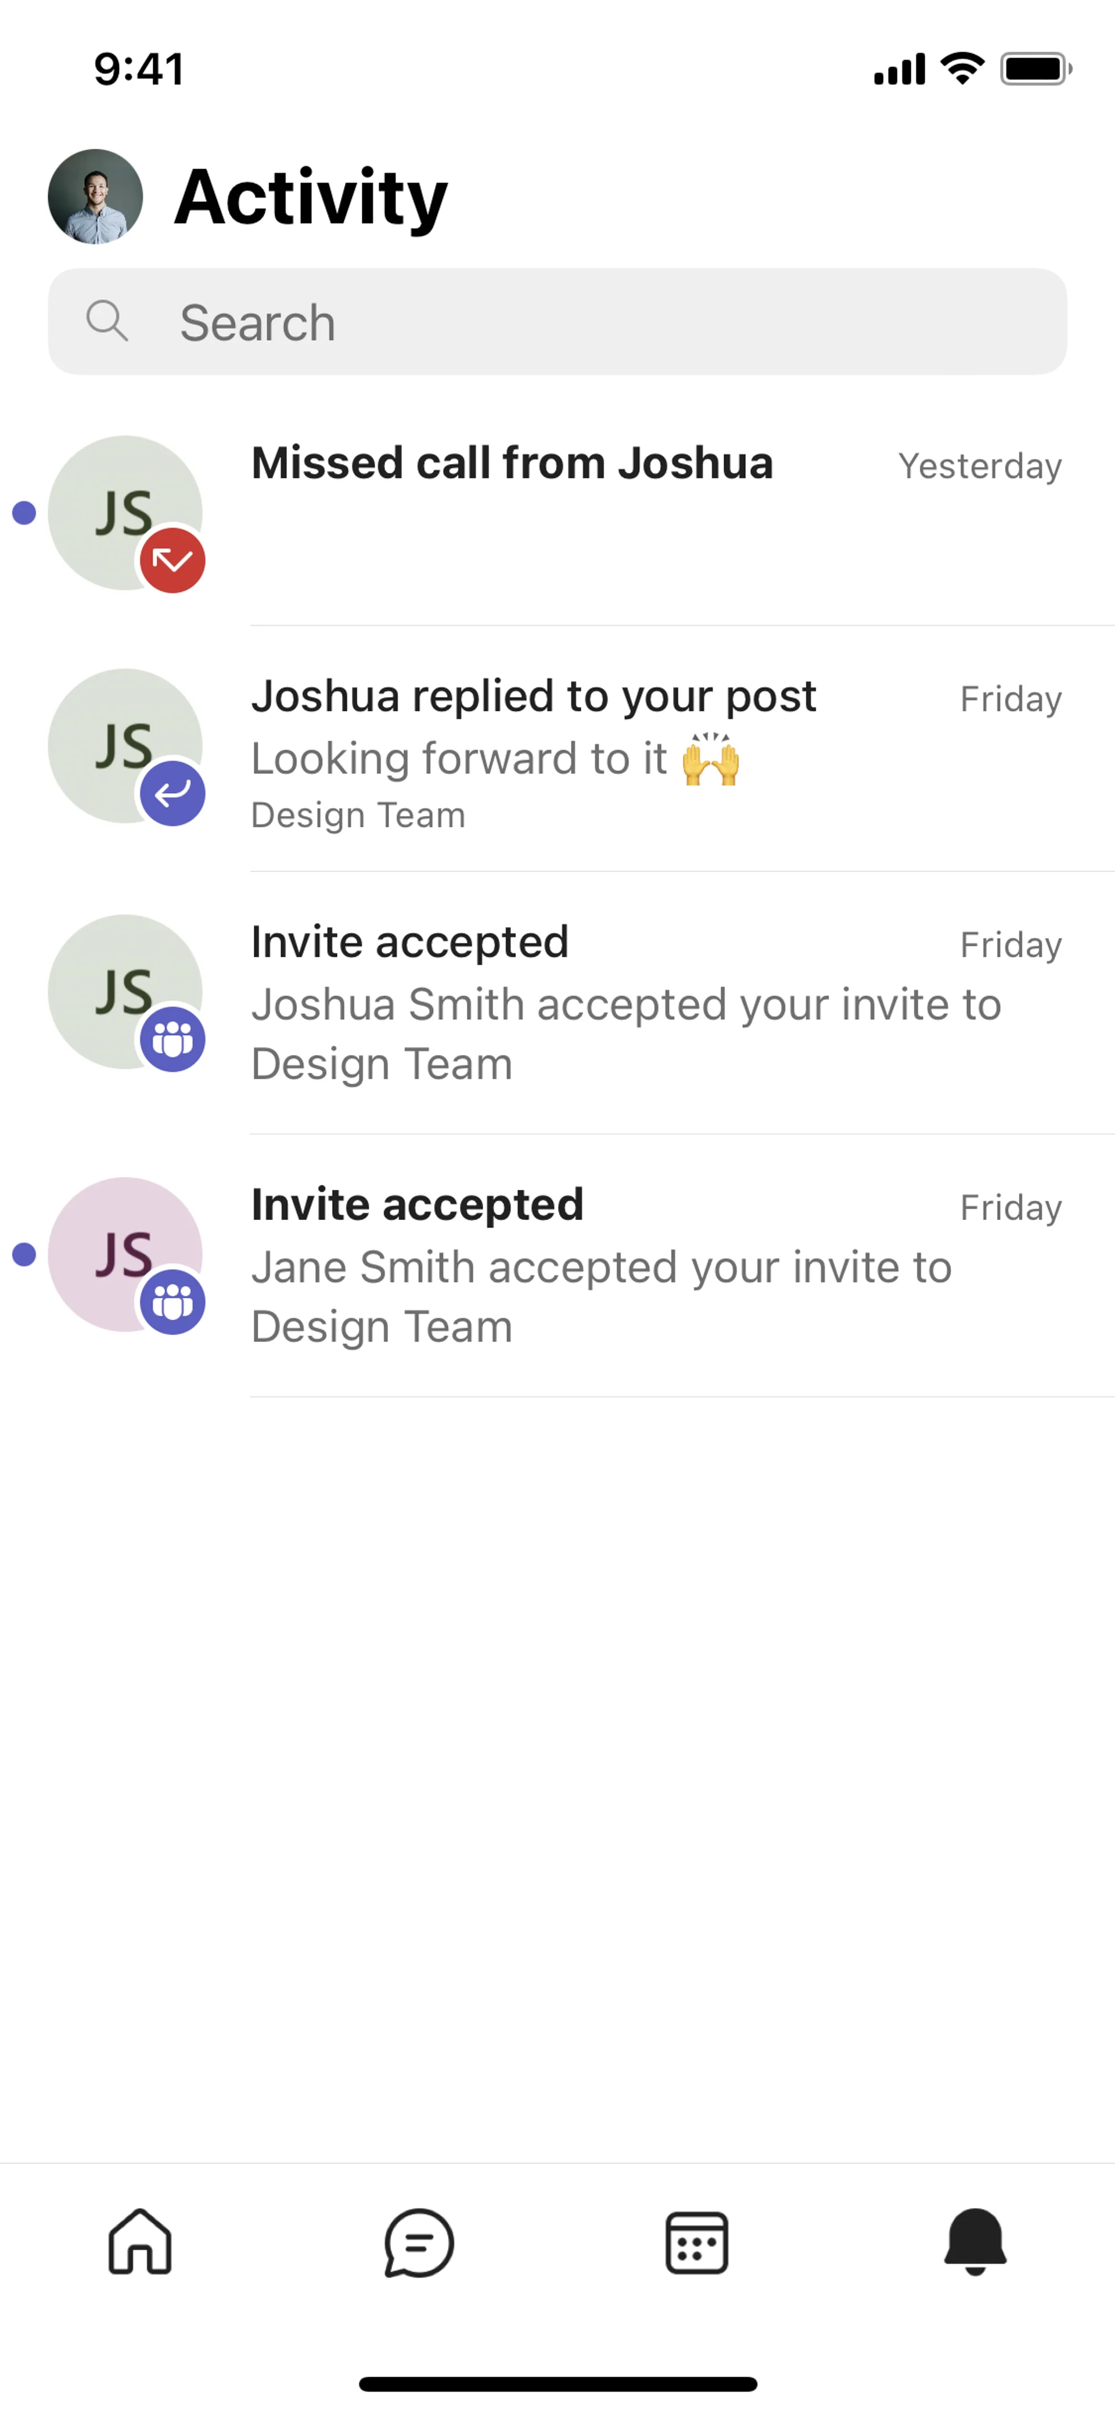The width and height of the screenshot is (1115, 2415).
Task: Tap unread dot beside missed call
Action: point(24,513)
